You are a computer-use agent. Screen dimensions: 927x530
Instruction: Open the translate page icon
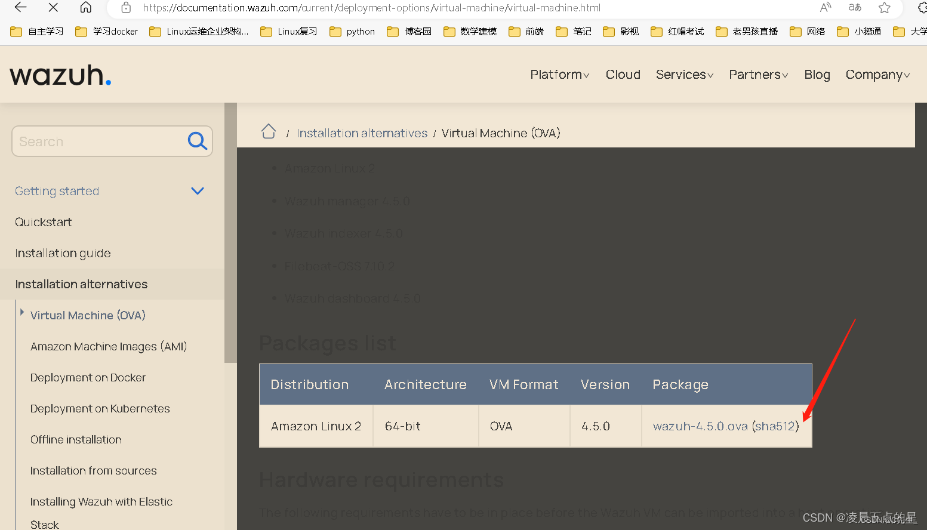point(855,8)
